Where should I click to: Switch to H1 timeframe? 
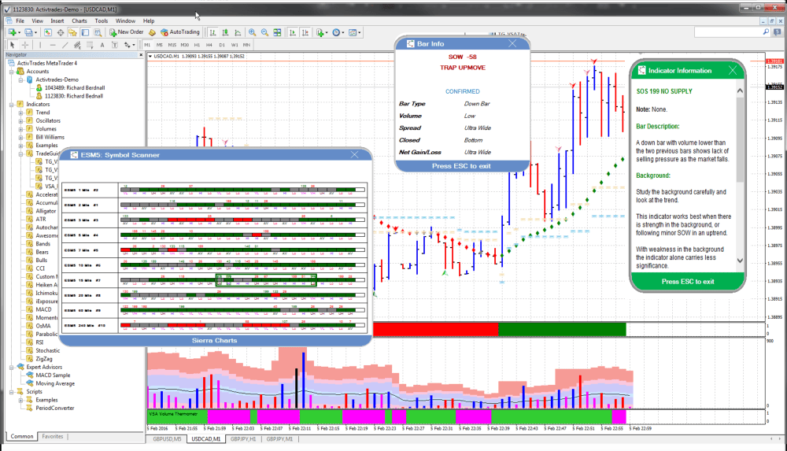(x=197, y=45)
